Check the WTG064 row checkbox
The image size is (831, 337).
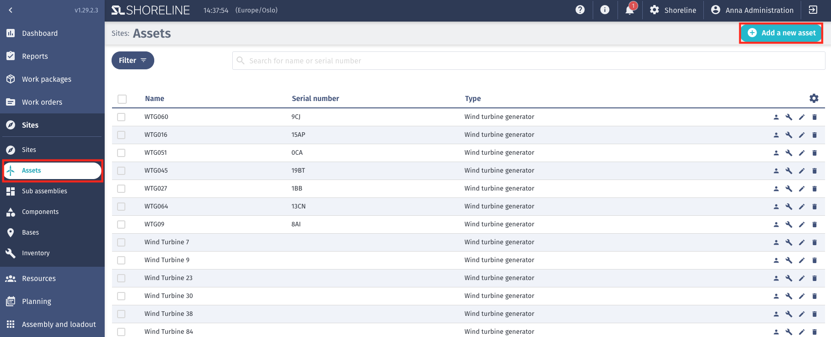coord(121,207)
